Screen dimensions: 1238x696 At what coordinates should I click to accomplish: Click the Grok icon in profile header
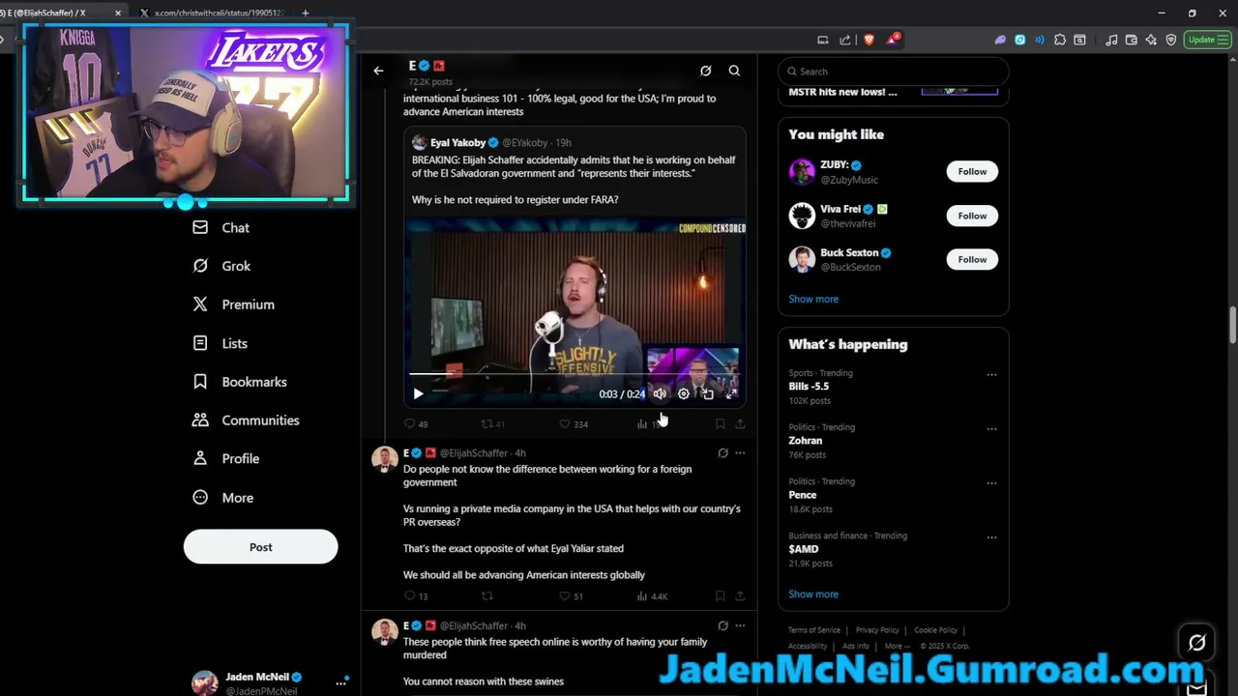(x=705, y=71)
